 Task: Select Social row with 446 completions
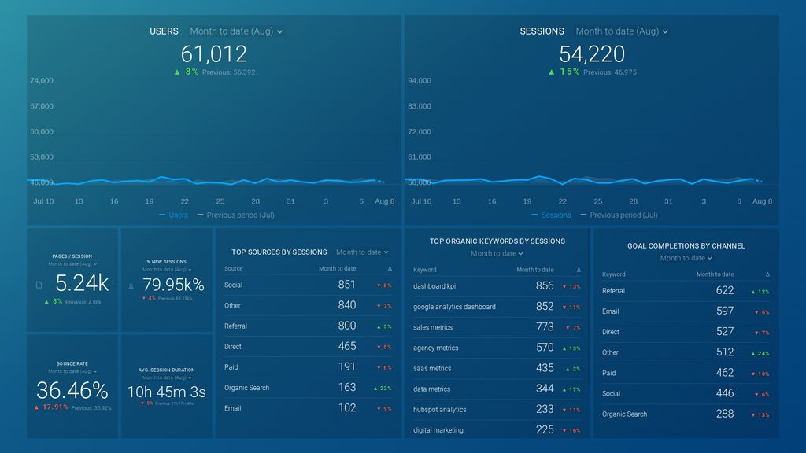[x=686, y=393]
